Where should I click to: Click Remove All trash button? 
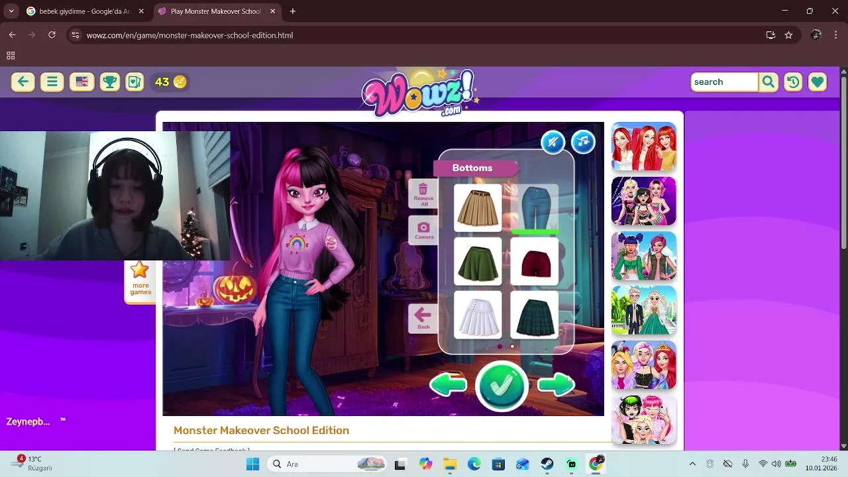click(423, 195)
